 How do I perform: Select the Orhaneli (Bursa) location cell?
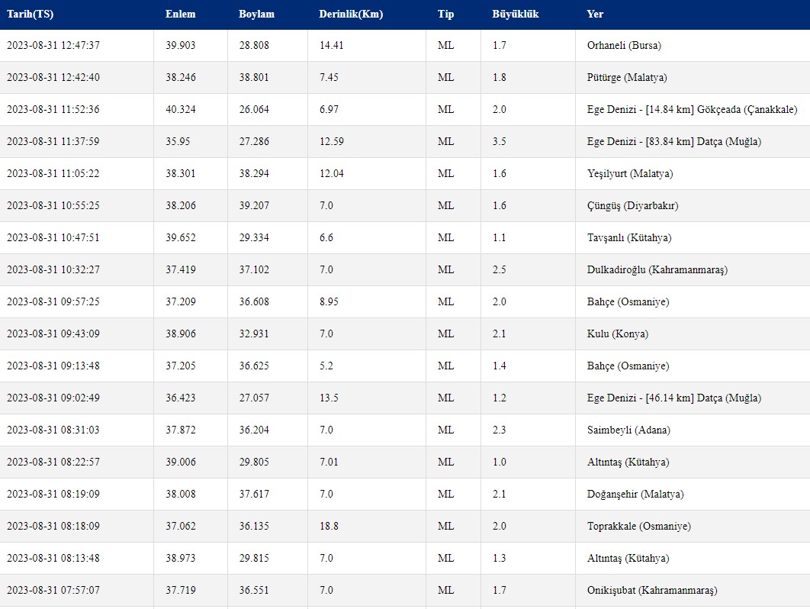[x=624, y=46]
